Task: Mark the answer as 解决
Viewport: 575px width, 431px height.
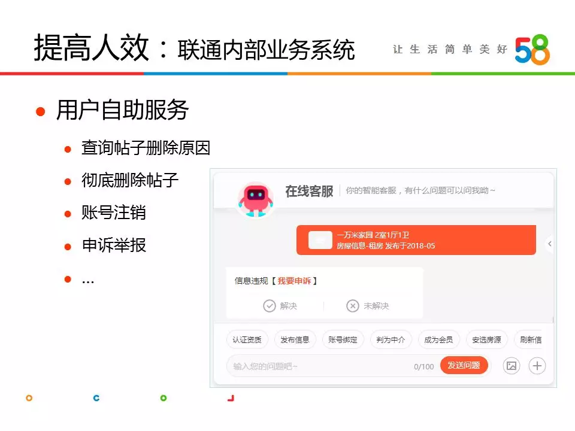Action: (x=280, y=306)
